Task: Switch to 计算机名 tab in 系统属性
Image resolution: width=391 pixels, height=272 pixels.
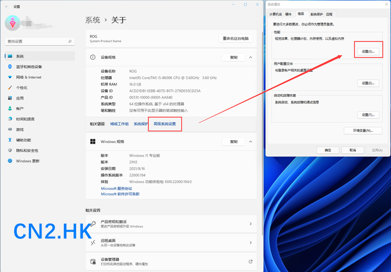Action: (x=276, y=14)
